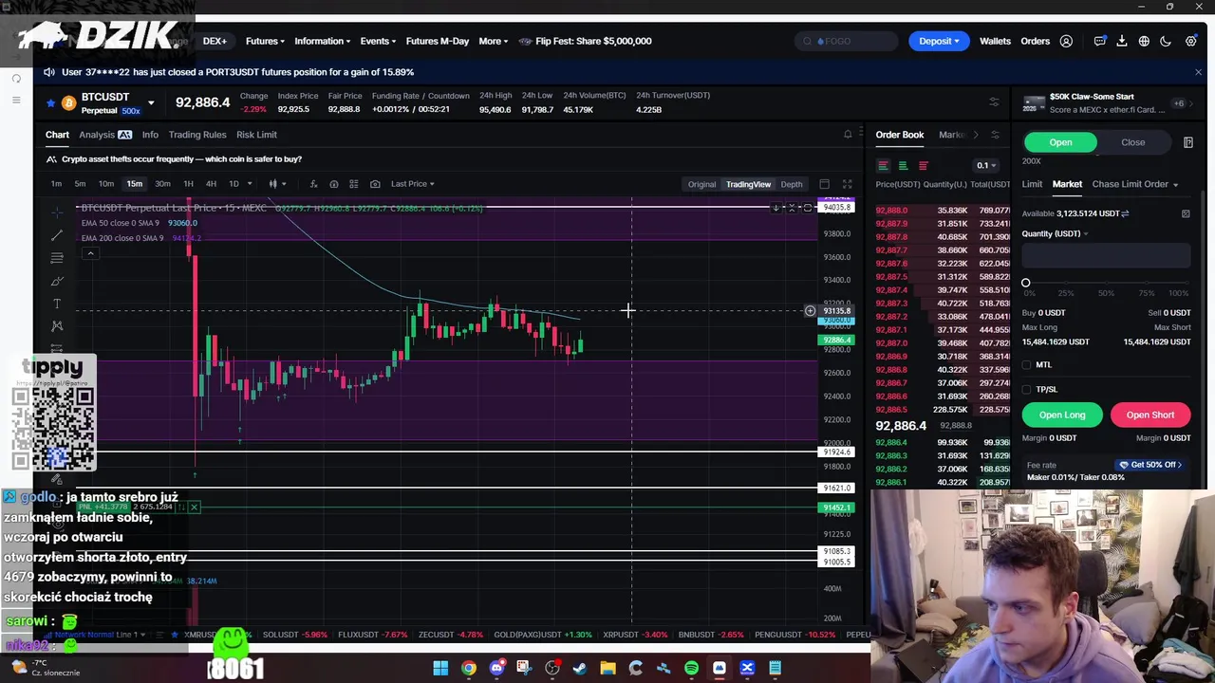Open the ticker bar settings sliders icon
This screenshot has width=1215, height=683.
994,102
